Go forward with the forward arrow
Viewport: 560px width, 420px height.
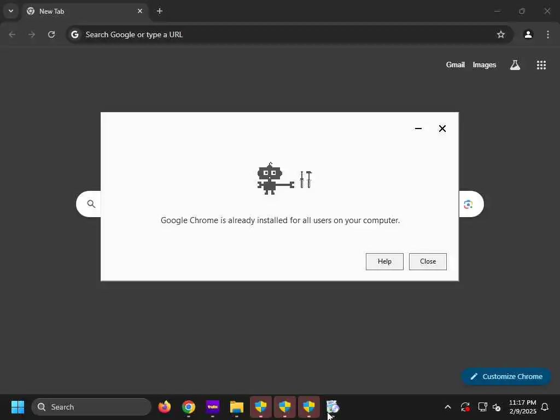(x=32, y=34)
